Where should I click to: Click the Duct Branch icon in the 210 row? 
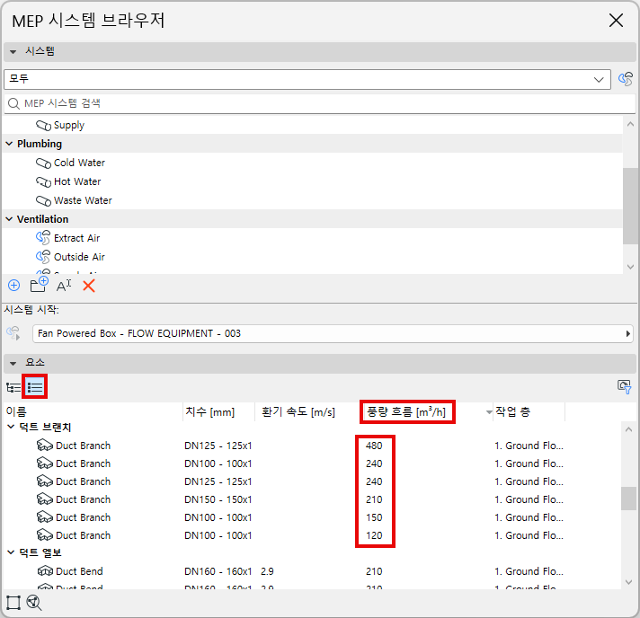[x=44, y=499]
